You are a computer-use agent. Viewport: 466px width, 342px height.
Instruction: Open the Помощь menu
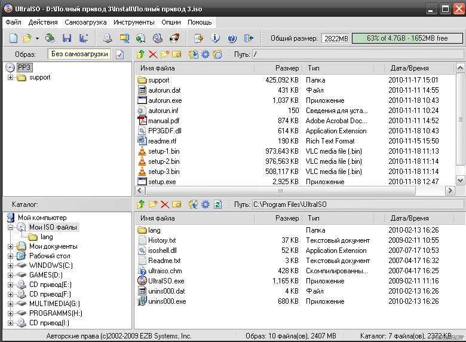pos(200,22)
